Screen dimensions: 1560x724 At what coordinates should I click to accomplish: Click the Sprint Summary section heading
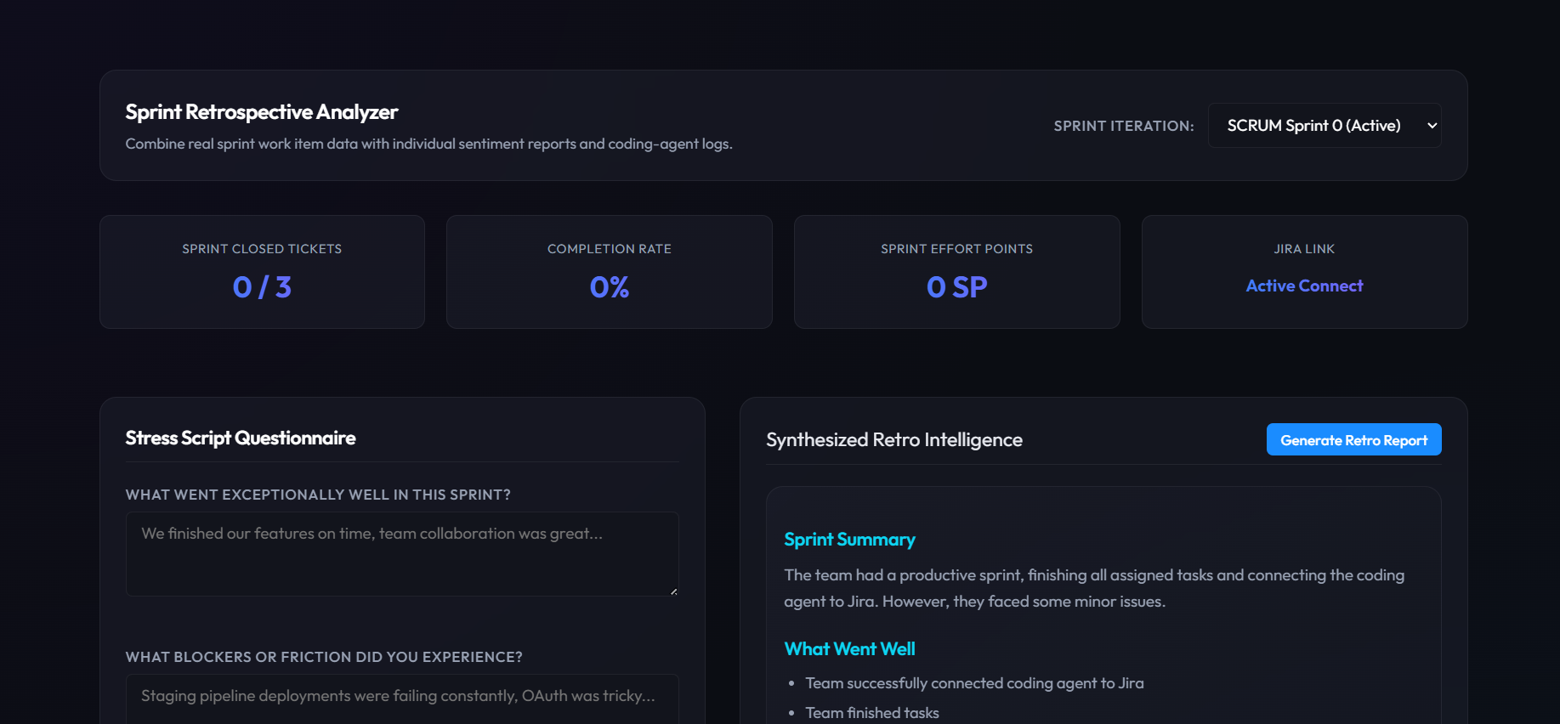(x=849, y=540)
